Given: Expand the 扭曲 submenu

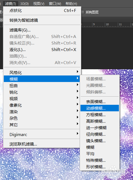Looking at the screenshot, I should tap(42, 86).
